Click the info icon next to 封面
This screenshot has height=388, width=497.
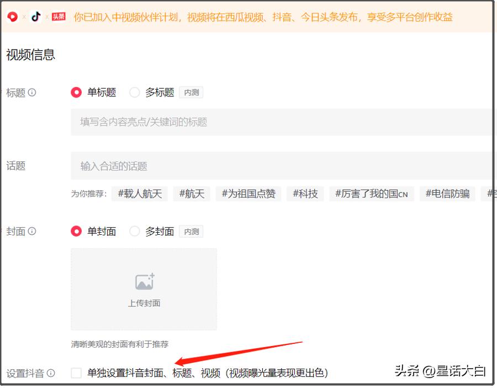point(33,231)
